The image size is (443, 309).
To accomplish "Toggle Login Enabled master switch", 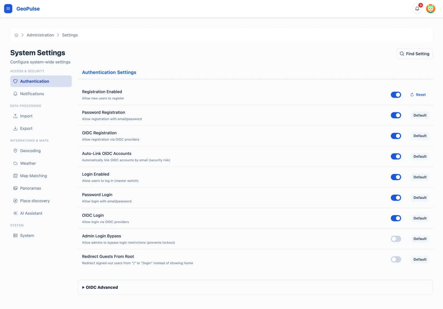I will tap(396, 177).
